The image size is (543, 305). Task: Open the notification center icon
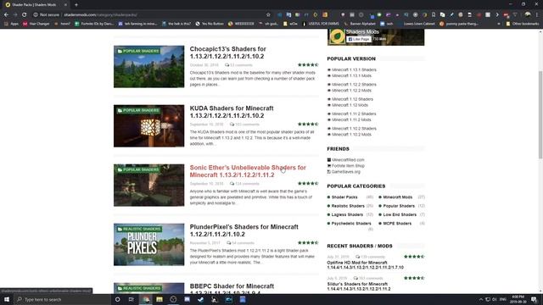pyautogui.click(x=534, y=299)
